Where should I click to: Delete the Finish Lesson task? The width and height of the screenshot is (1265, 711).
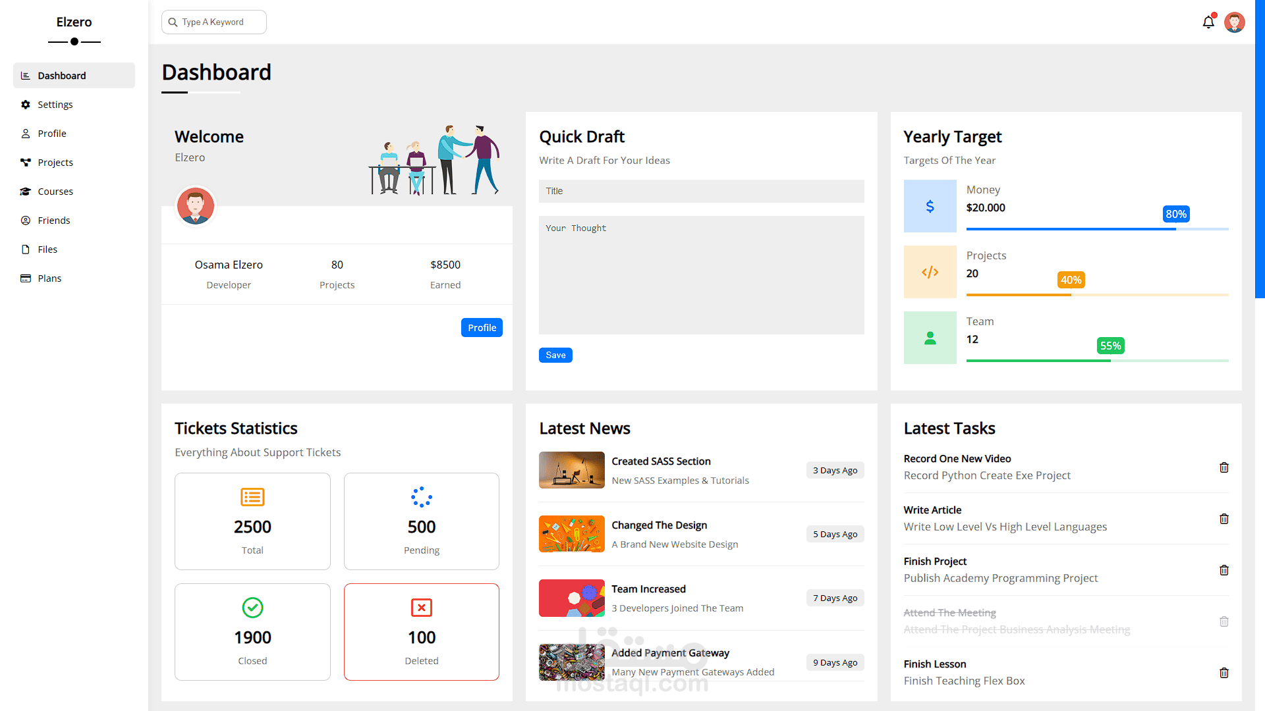click(x=1224, y=673)
